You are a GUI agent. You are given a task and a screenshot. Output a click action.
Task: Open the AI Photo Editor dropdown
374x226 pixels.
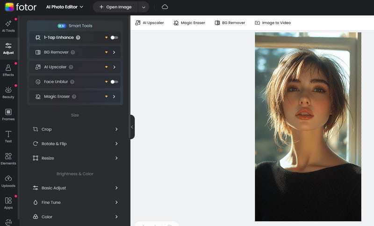65,7
